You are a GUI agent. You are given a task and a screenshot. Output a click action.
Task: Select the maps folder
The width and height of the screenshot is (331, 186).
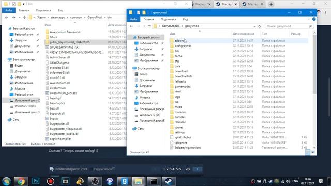[x=178, y=107]
